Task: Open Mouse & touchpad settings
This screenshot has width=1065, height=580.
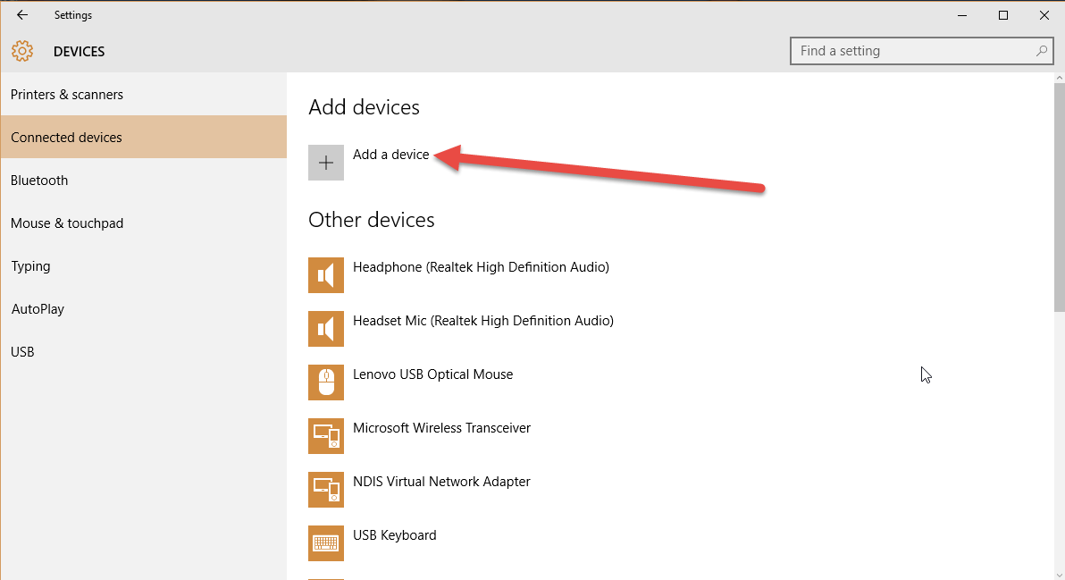Action: pos(67,223)
